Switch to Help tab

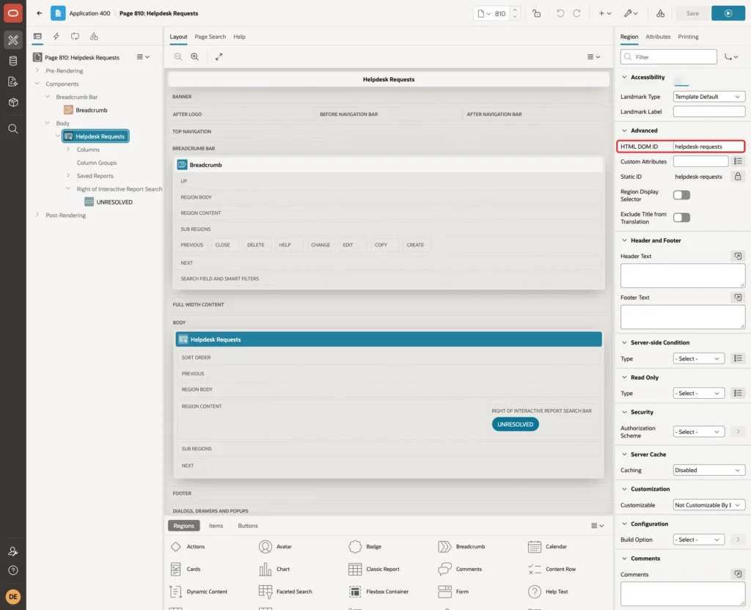tap(240, 37)
